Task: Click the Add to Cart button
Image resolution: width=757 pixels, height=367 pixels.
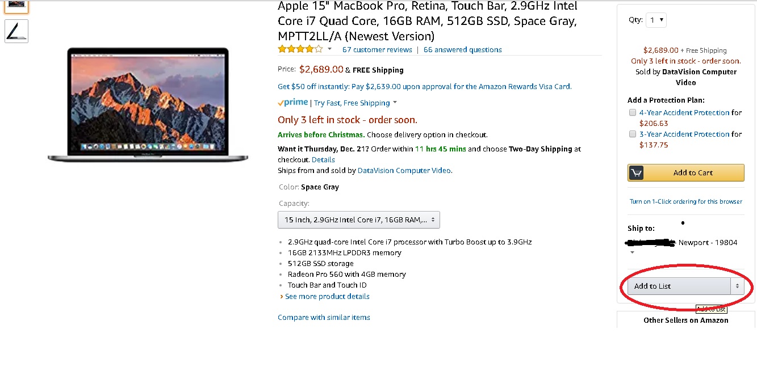Action: 692,173
